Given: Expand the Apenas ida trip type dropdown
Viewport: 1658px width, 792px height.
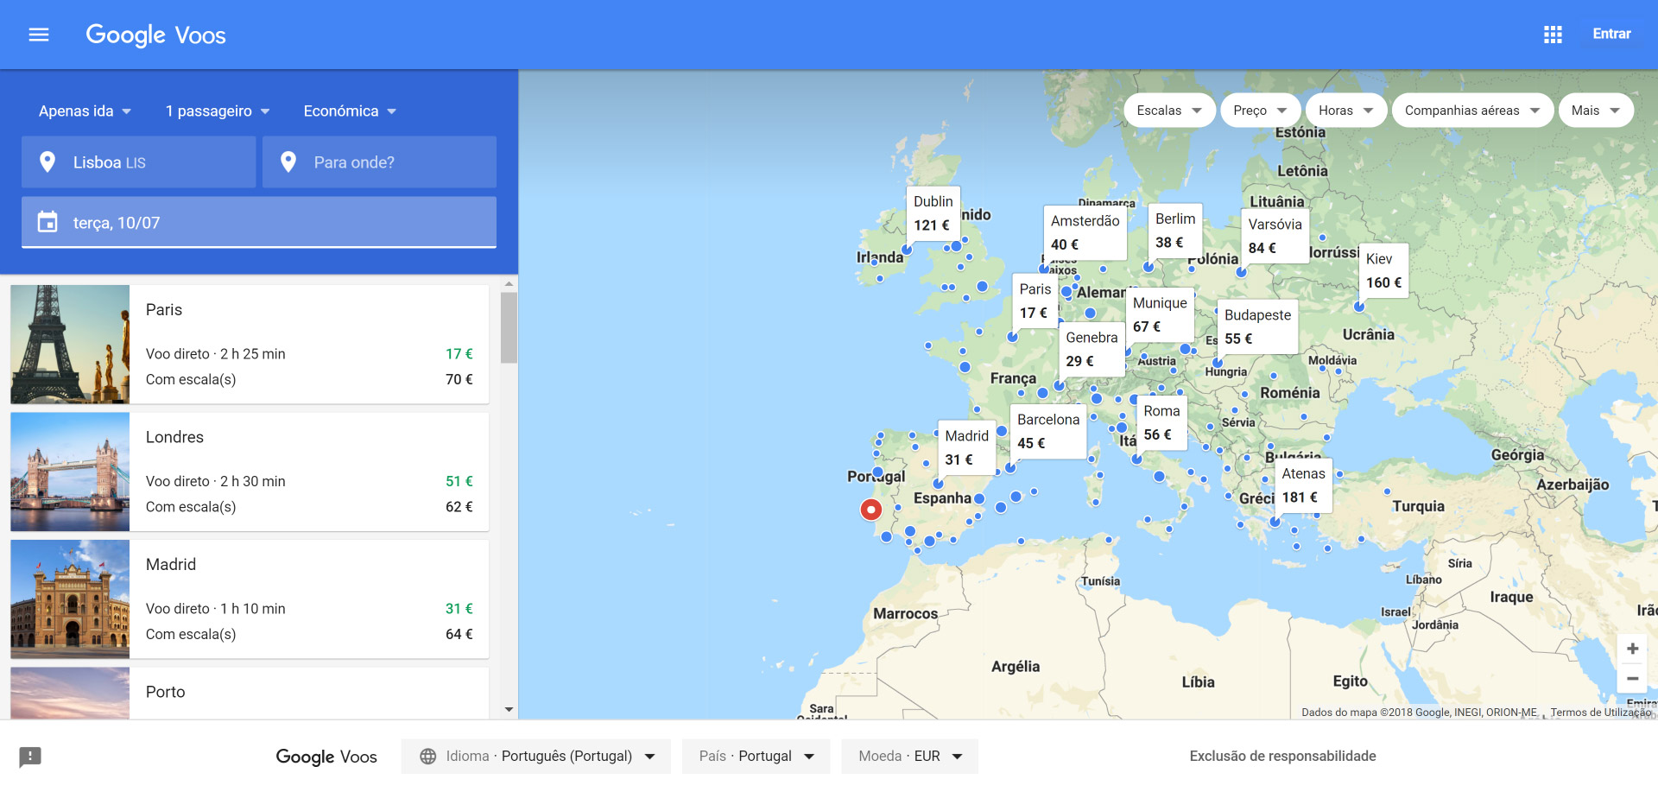Looking at the screenshot, I should click(x=85, y=111).
